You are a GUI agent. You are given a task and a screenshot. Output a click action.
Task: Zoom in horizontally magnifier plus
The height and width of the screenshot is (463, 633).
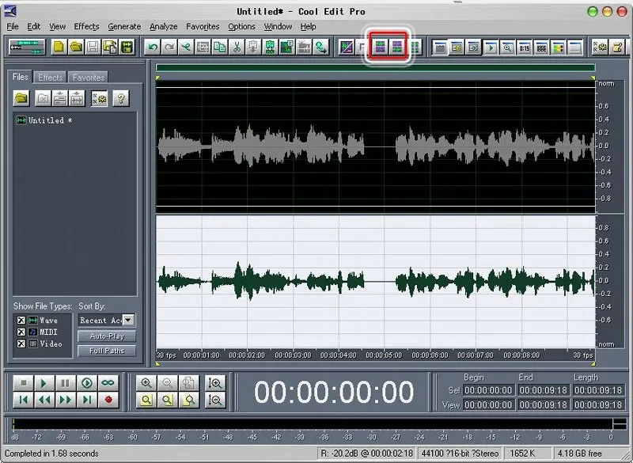146,383
